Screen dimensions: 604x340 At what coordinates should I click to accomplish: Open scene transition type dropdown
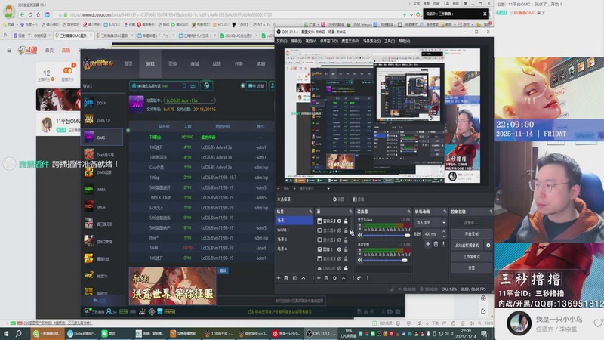[430, 222]
